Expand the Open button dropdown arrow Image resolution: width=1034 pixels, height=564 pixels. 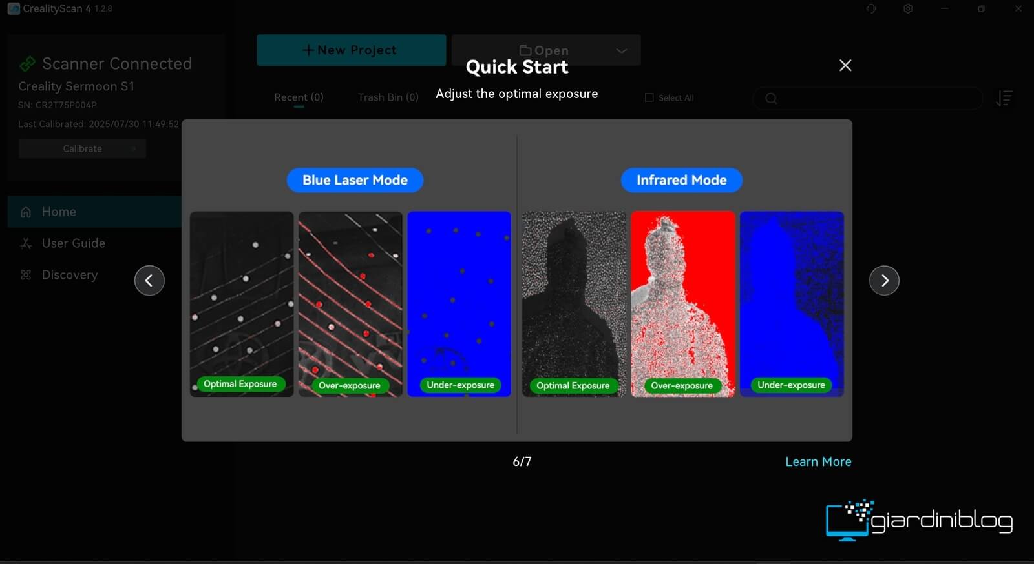621,50
